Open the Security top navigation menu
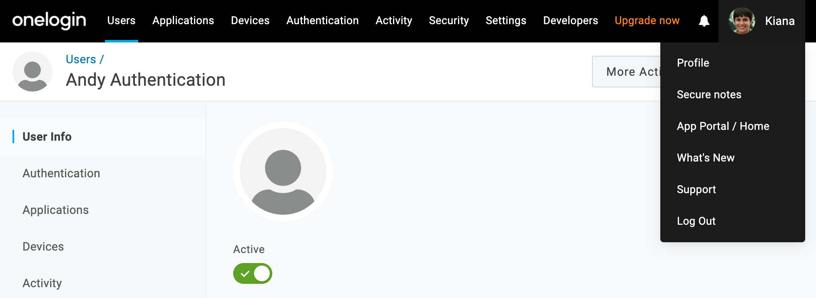Viewport: 816px width, 298px height. tap(449, 20)
